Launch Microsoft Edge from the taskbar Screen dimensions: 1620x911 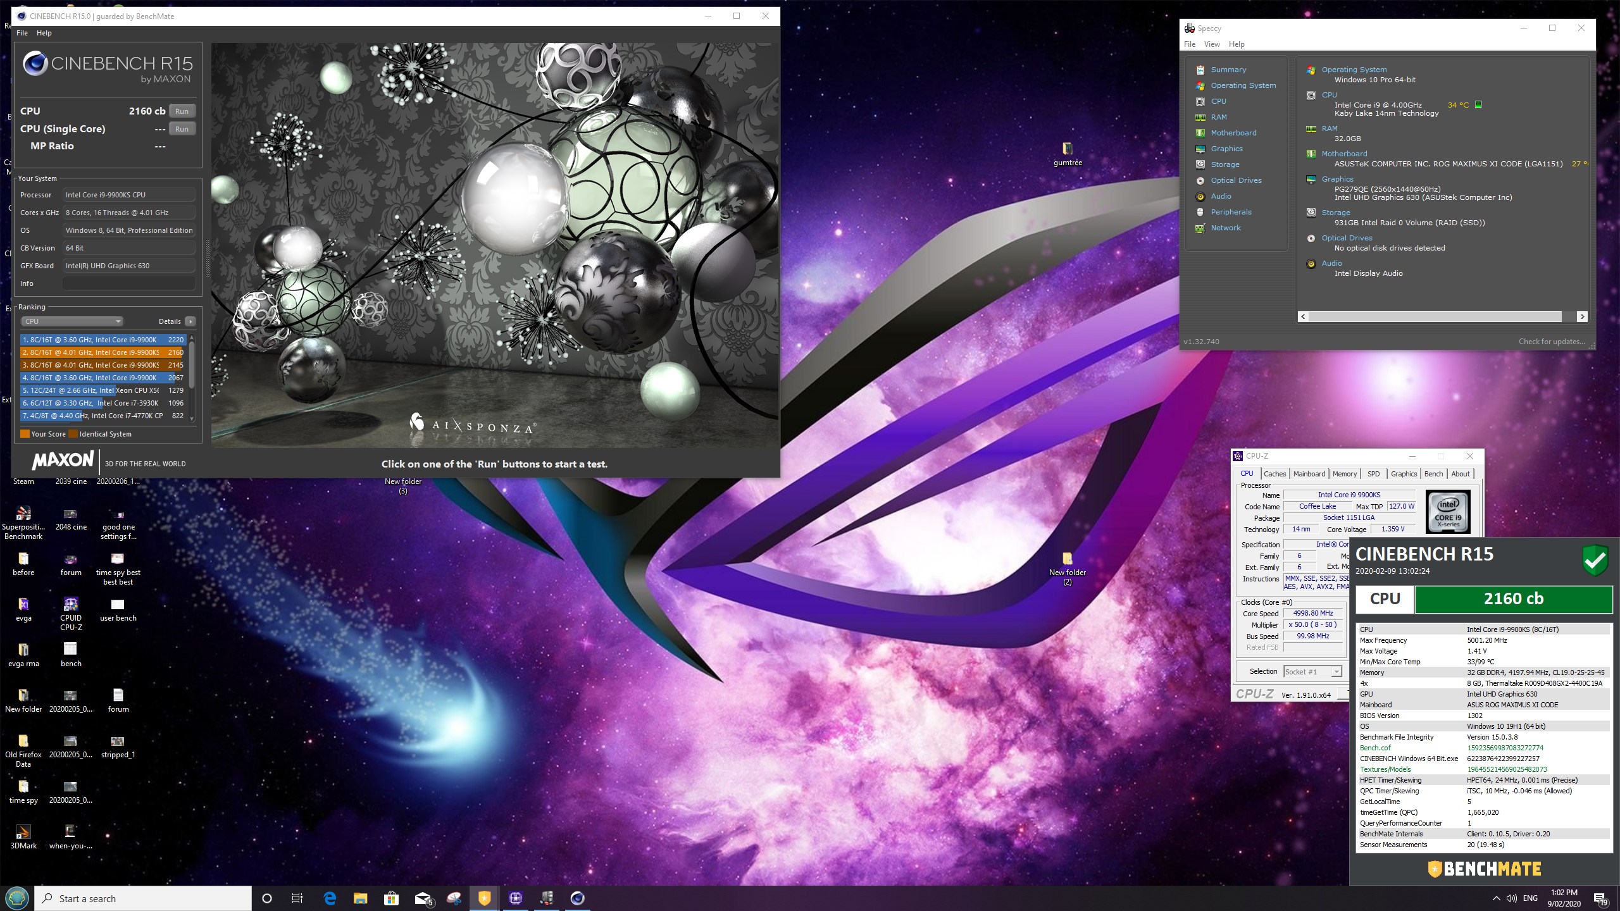(x=330, y=898)
